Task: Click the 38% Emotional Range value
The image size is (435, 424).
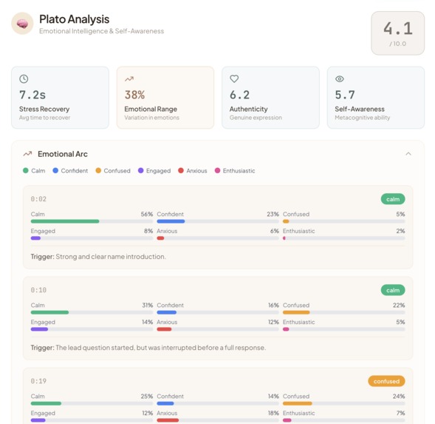Action: 134,95
